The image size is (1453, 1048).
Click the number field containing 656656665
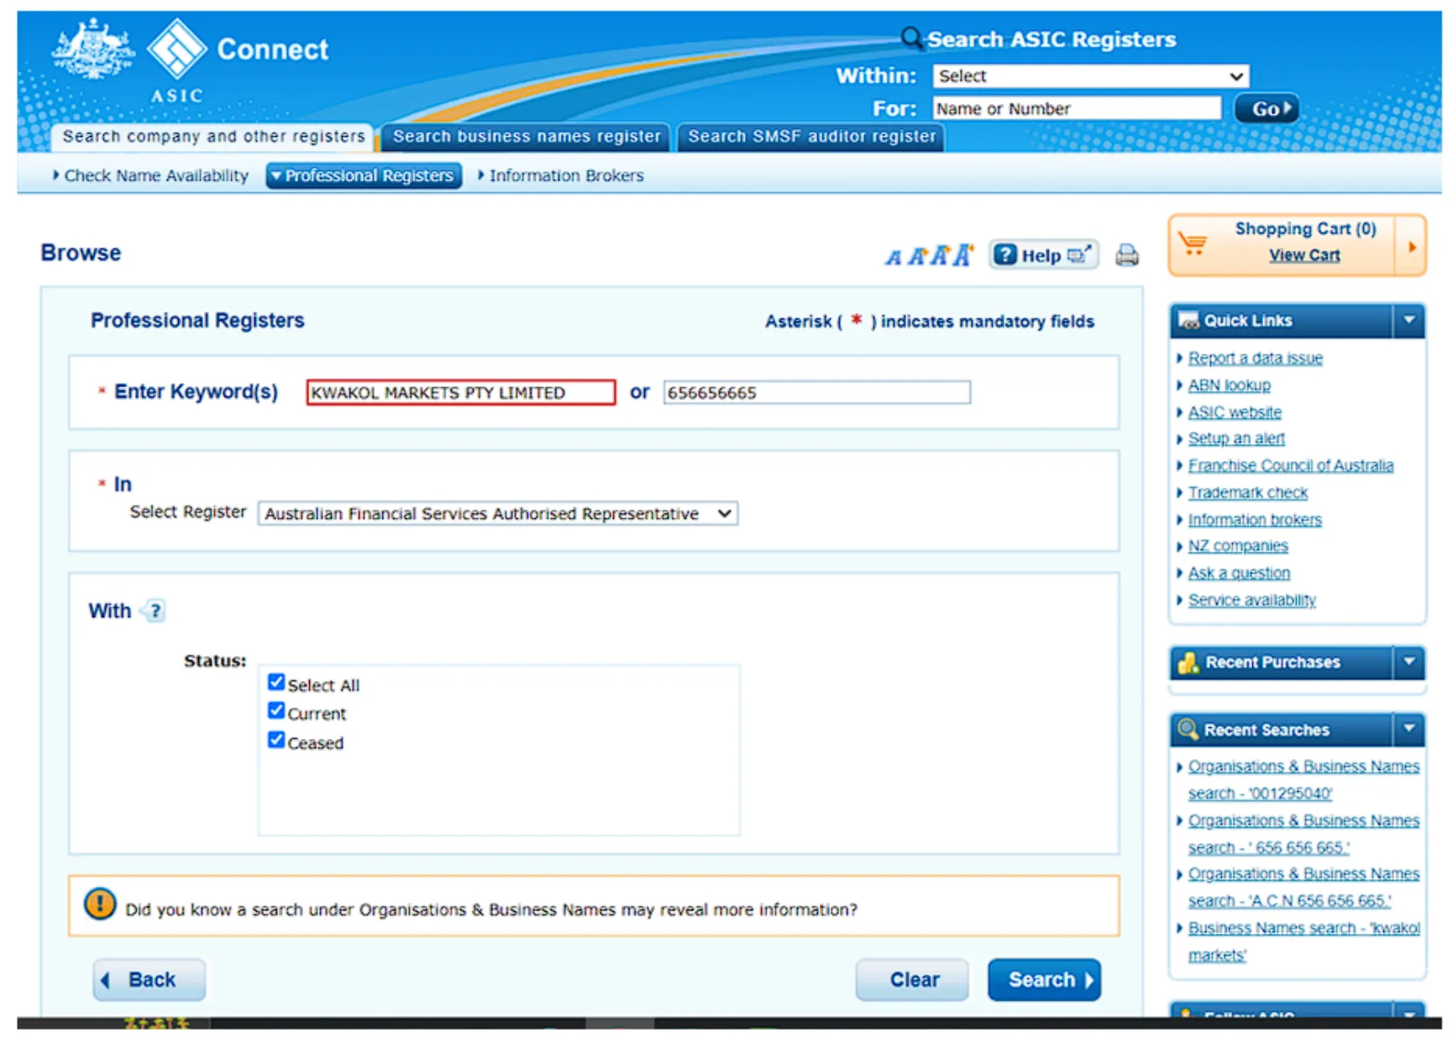(817, 392)
